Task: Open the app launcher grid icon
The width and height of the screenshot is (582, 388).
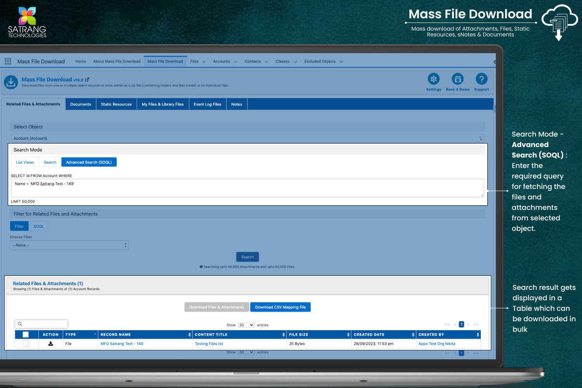Action: coord(8,61)
